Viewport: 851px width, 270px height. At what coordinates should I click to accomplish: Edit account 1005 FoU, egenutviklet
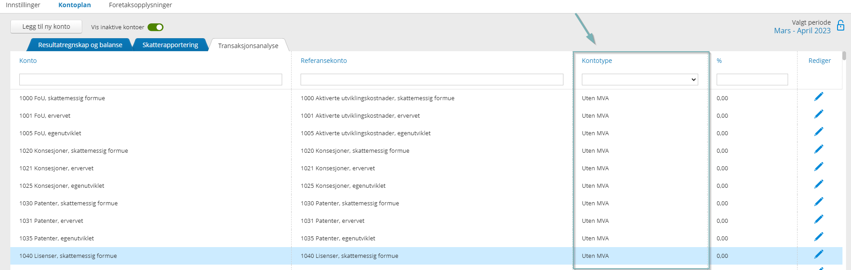point(819,132)
